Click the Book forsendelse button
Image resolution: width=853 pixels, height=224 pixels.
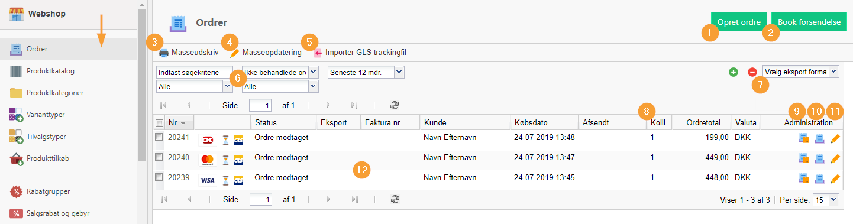click(x=809, y=22)
